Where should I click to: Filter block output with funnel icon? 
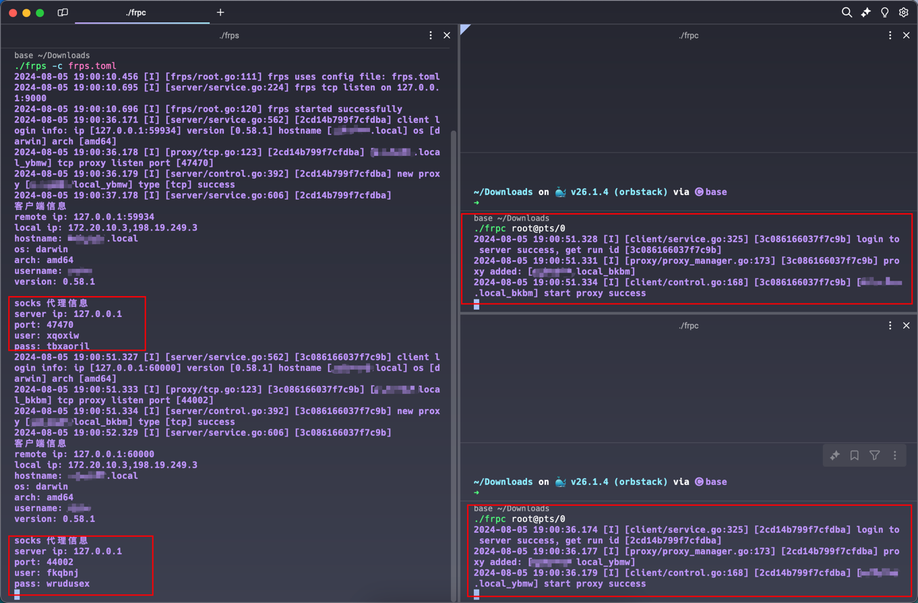[x=874, y=455]
